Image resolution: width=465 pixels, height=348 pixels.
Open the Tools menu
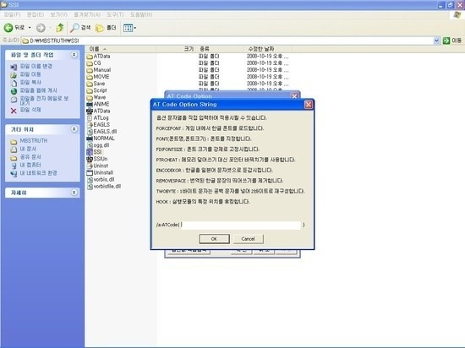point(115,14)
